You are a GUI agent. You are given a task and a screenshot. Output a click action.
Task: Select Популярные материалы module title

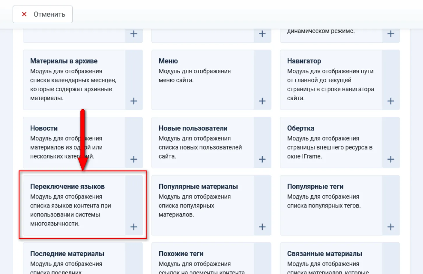[198, 187]
